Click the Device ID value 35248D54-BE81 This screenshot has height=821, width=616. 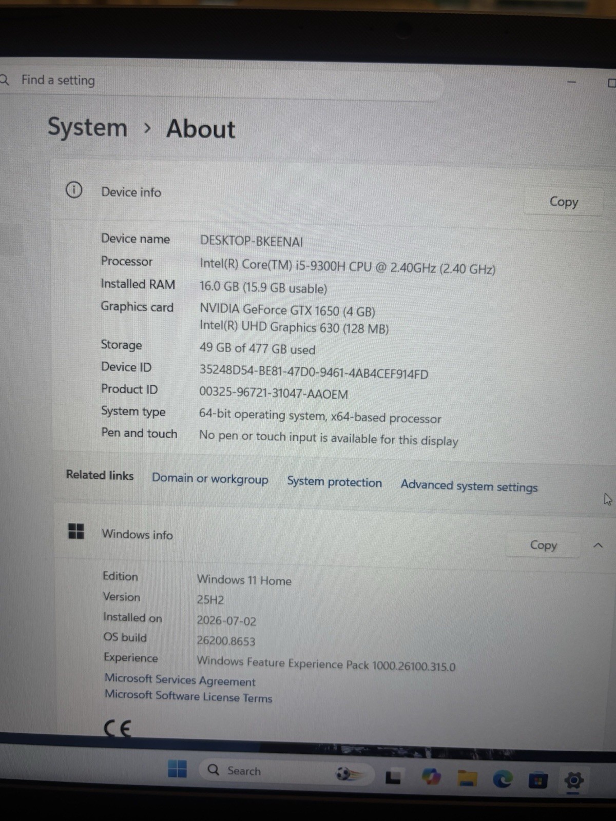[314, 373]
